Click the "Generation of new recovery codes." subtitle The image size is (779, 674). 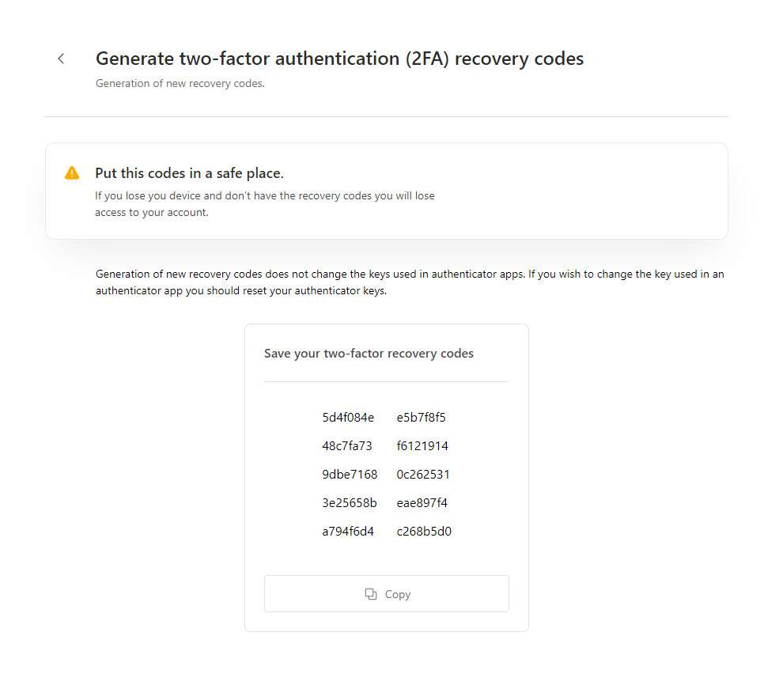click(180, 83)
